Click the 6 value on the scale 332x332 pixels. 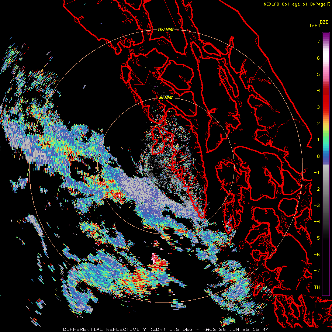point(318,58)
